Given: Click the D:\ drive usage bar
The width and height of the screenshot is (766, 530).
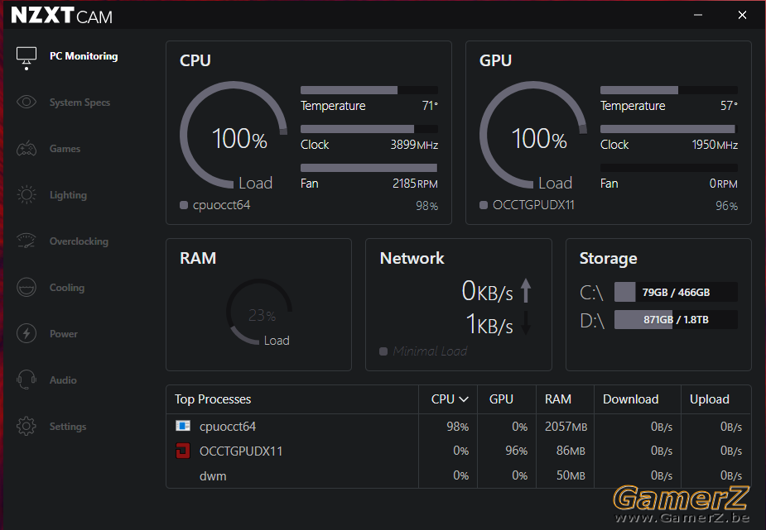Looking at the screenshot, I should [676, 319].
